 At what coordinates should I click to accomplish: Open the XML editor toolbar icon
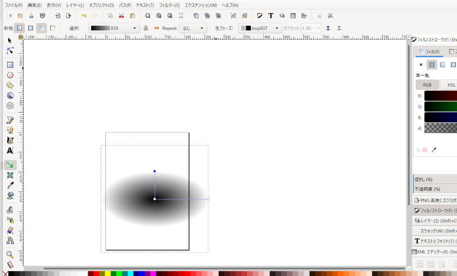click(293, 16)
